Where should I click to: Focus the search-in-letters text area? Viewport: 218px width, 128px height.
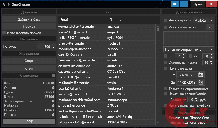pos(189,38)
